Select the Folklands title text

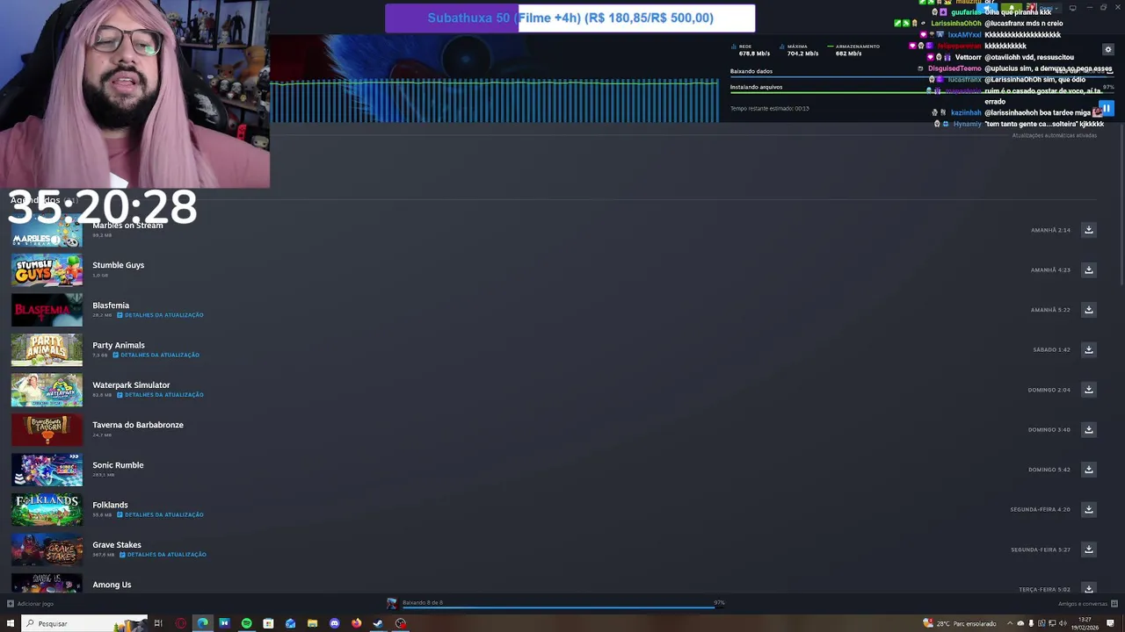pyautogui.click(x=110, y=505)
